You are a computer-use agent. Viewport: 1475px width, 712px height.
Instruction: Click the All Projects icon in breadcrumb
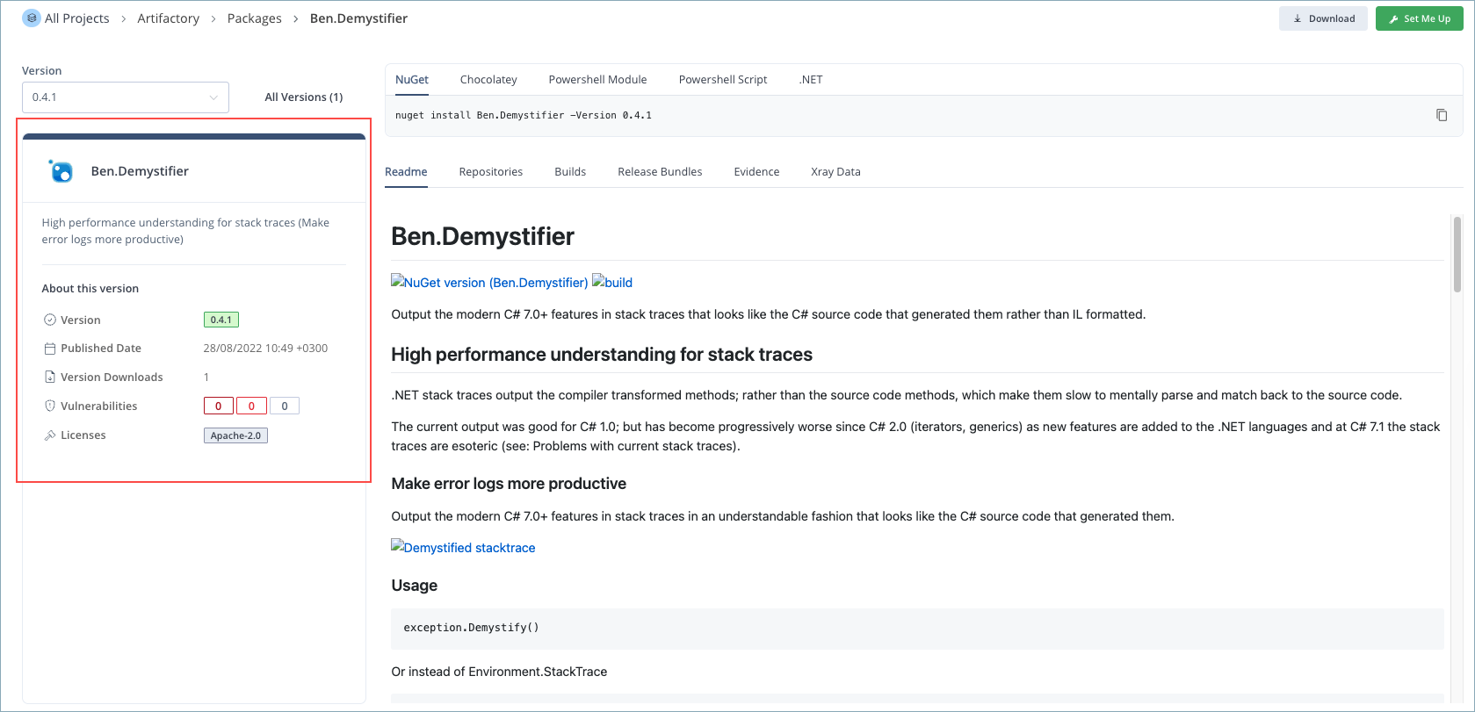pos(32,18)
